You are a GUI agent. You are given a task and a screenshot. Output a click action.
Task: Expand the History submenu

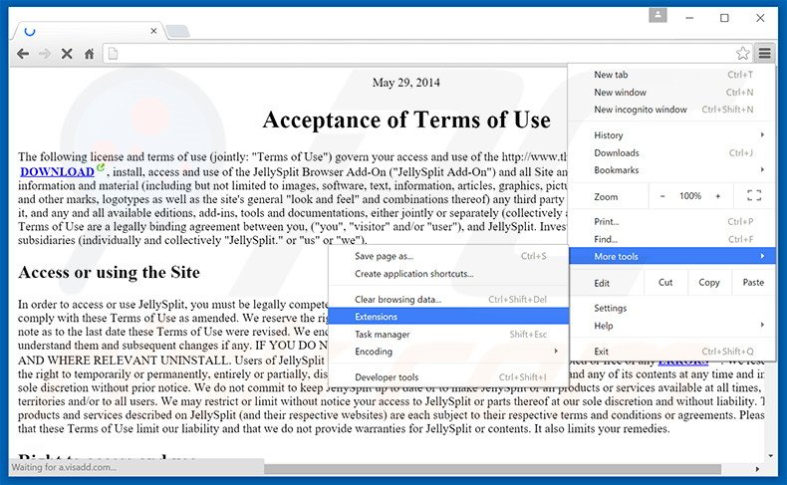pyautogui.click(x=672, y=135)
